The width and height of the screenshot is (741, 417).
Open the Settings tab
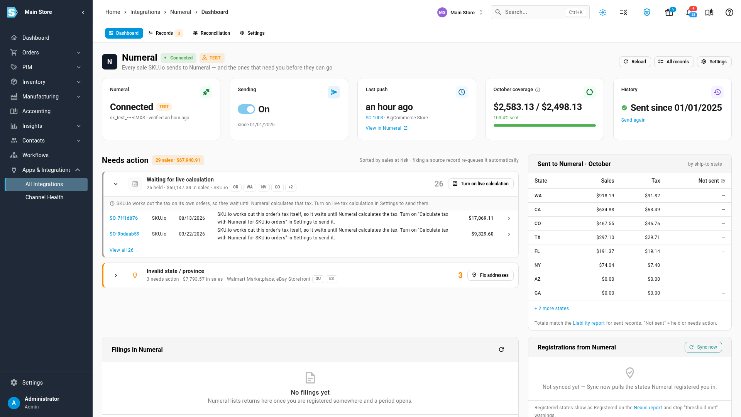(252, 33)
